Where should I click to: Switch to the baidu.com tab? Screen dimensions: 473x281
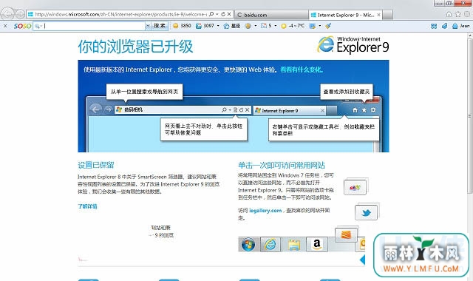click(x=271, y=15)
